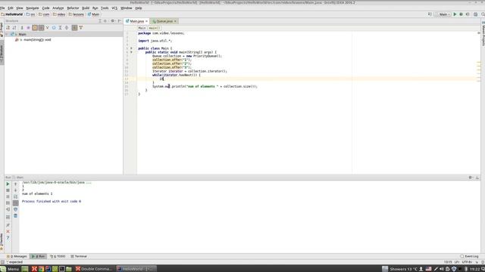Toggle show inherited in Structure toolbar
Viewport: 485px width, 272px height.
coord(41,28)
